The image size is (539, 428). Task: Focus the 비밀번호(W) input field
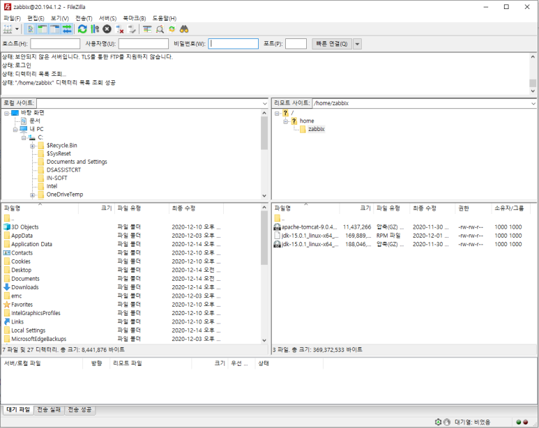(x=233, y=44)
